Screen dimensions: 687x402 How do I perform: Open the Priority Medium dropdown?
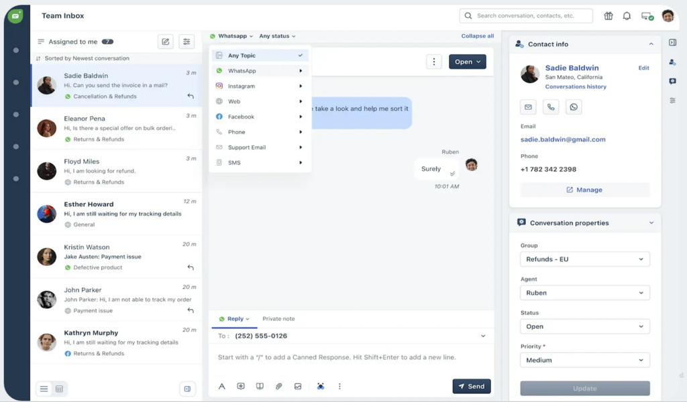[584, 360]
